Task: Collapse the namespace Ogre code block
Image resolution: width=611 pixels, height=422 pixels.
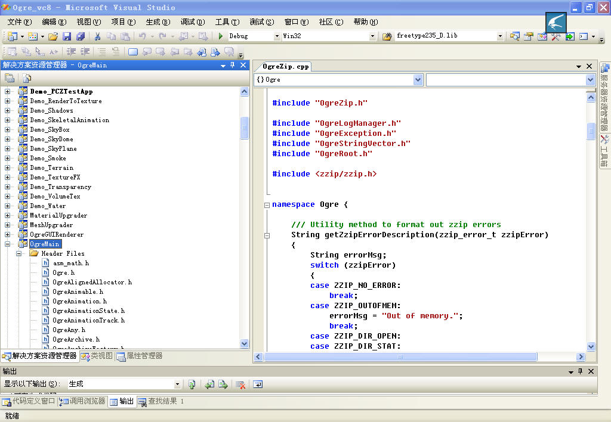Action: click(267, 205)
